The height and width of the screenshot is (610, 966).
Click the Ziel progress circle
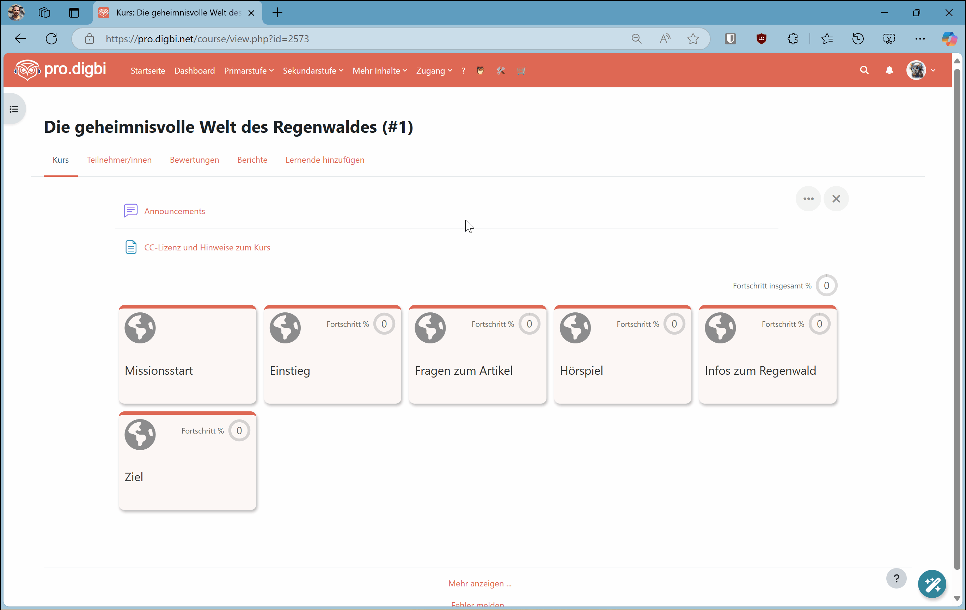pyautogui.click(x=239, y=430)
